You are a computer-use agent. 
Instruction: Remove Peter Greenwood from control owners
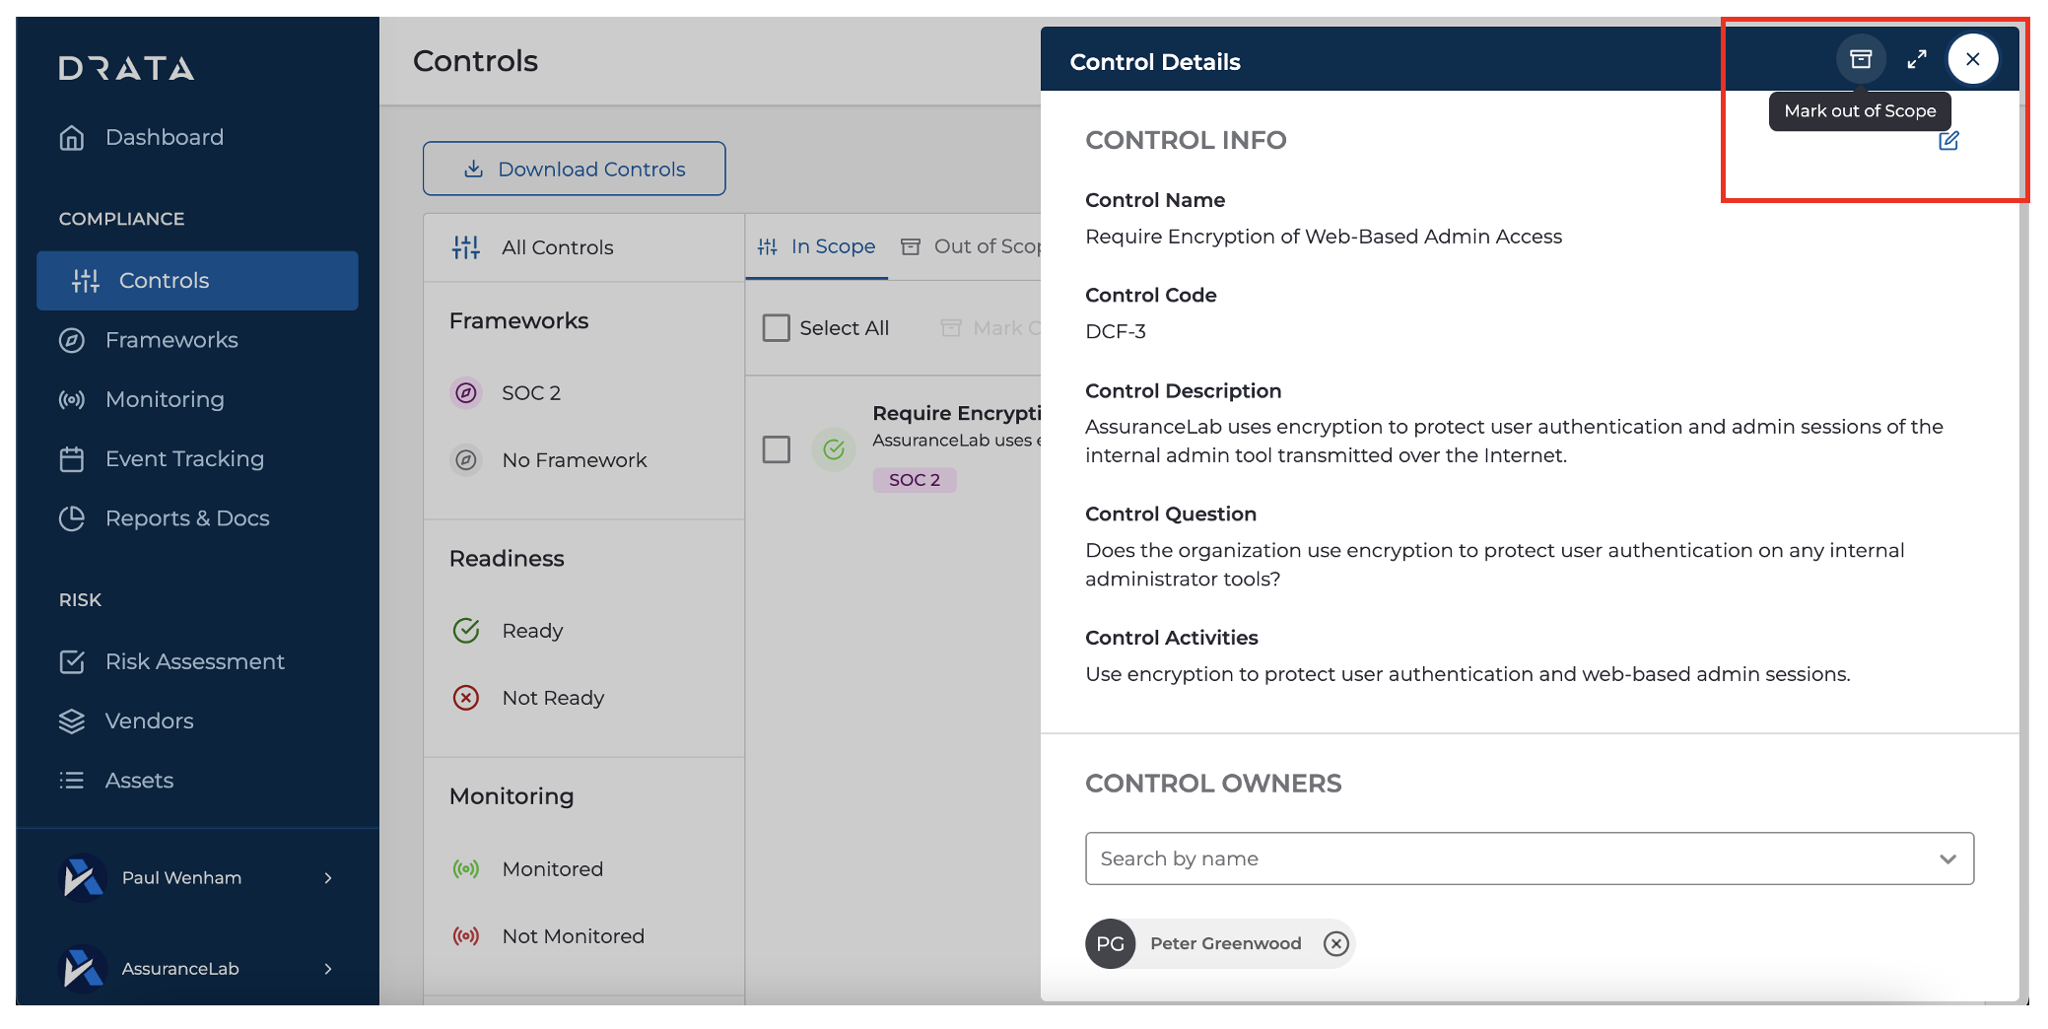coord(1335,943)
